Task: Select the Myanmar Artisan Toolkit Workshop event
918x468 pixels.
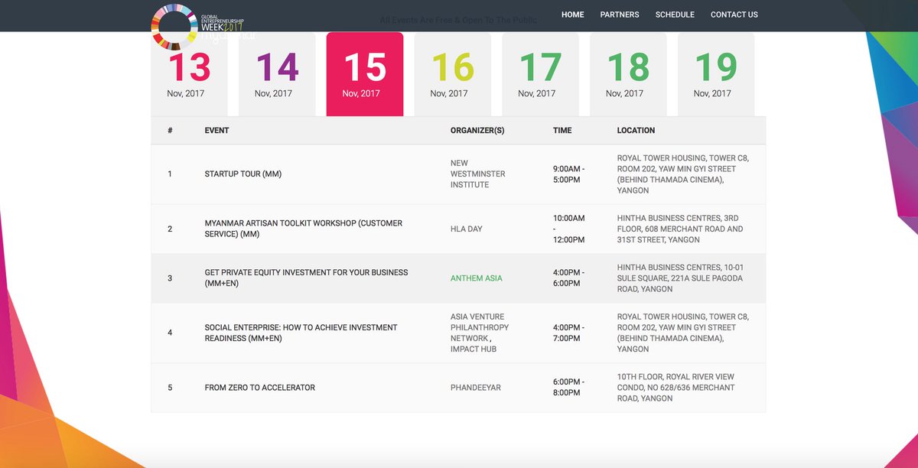Action: [304, 229]
